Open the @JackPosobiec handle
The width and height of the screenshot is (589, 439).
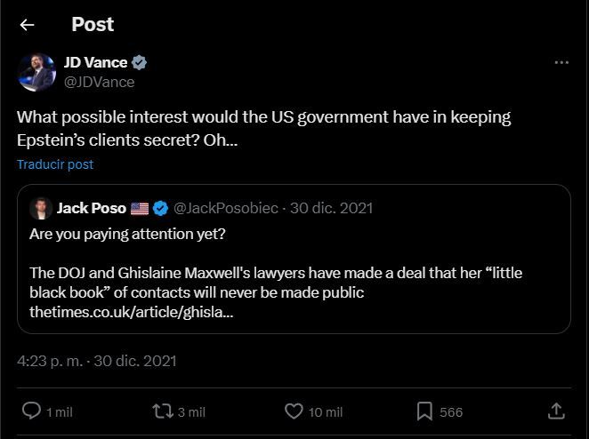(225, 209)
